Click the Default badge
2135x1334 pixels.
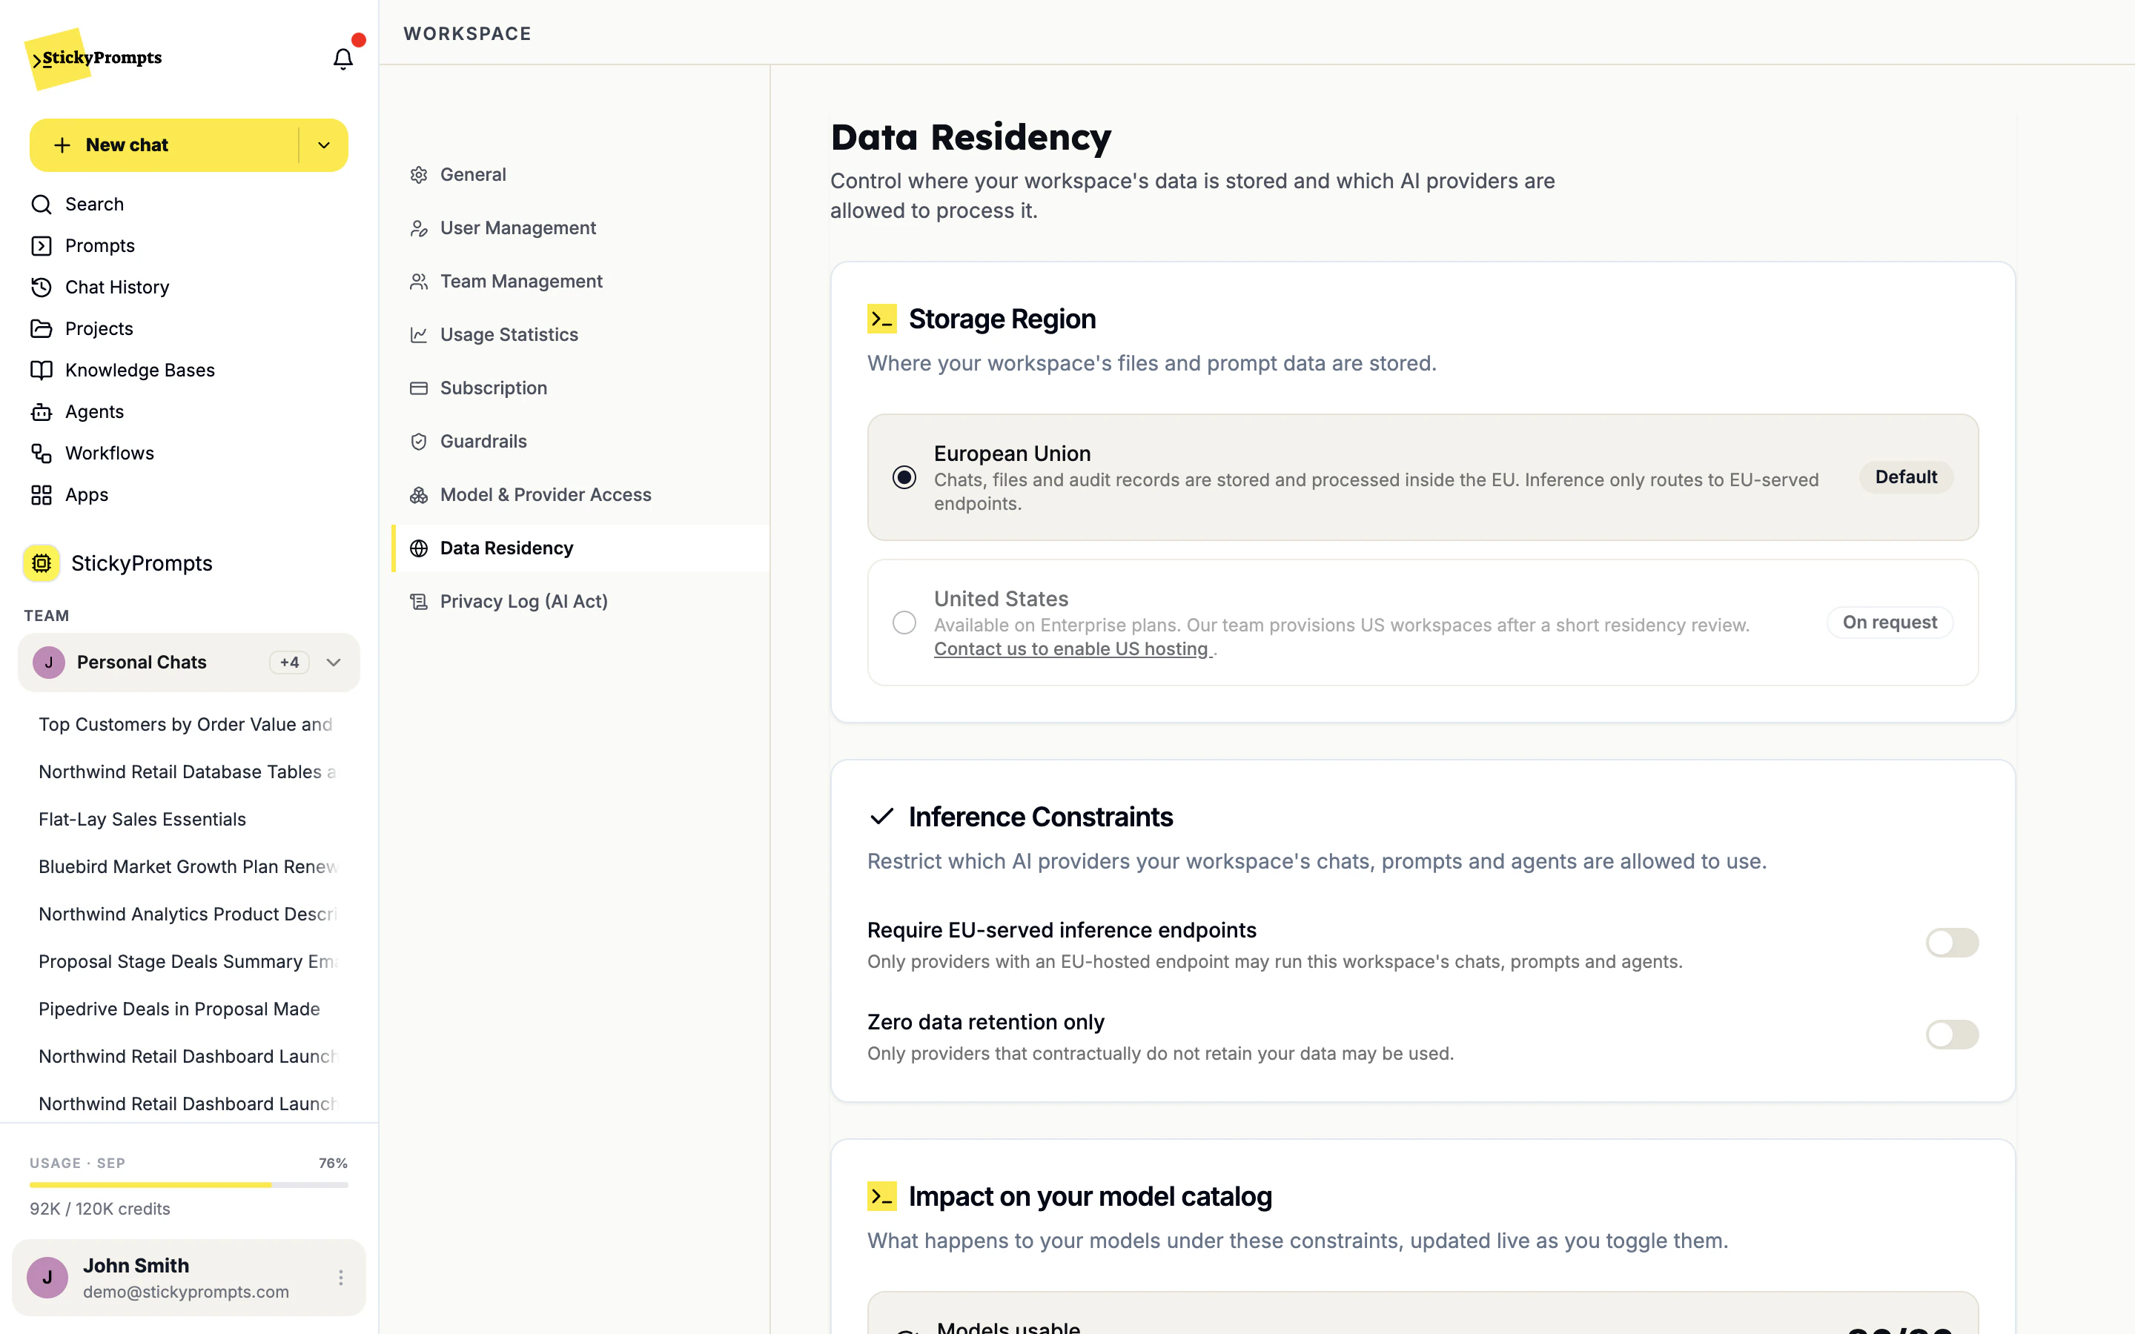(1906, 477)
